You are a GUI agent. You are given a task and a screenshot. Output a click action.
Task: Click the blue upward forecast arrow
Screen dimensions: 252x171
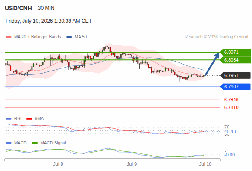[212, 64]
